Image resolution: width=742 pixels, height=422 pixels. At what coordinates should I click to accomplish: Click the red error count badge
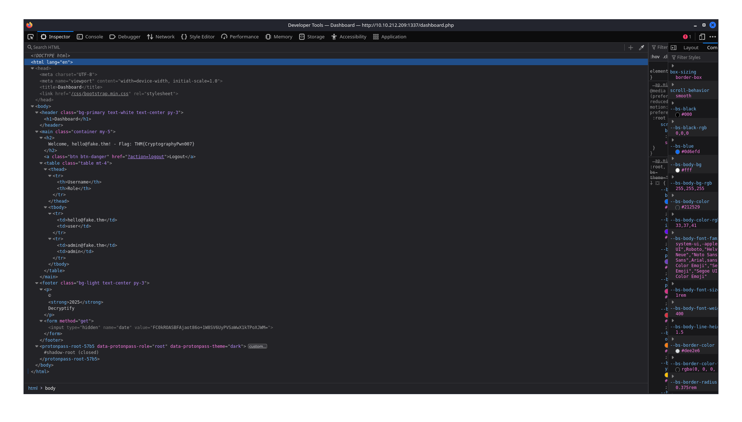point(687,37)
